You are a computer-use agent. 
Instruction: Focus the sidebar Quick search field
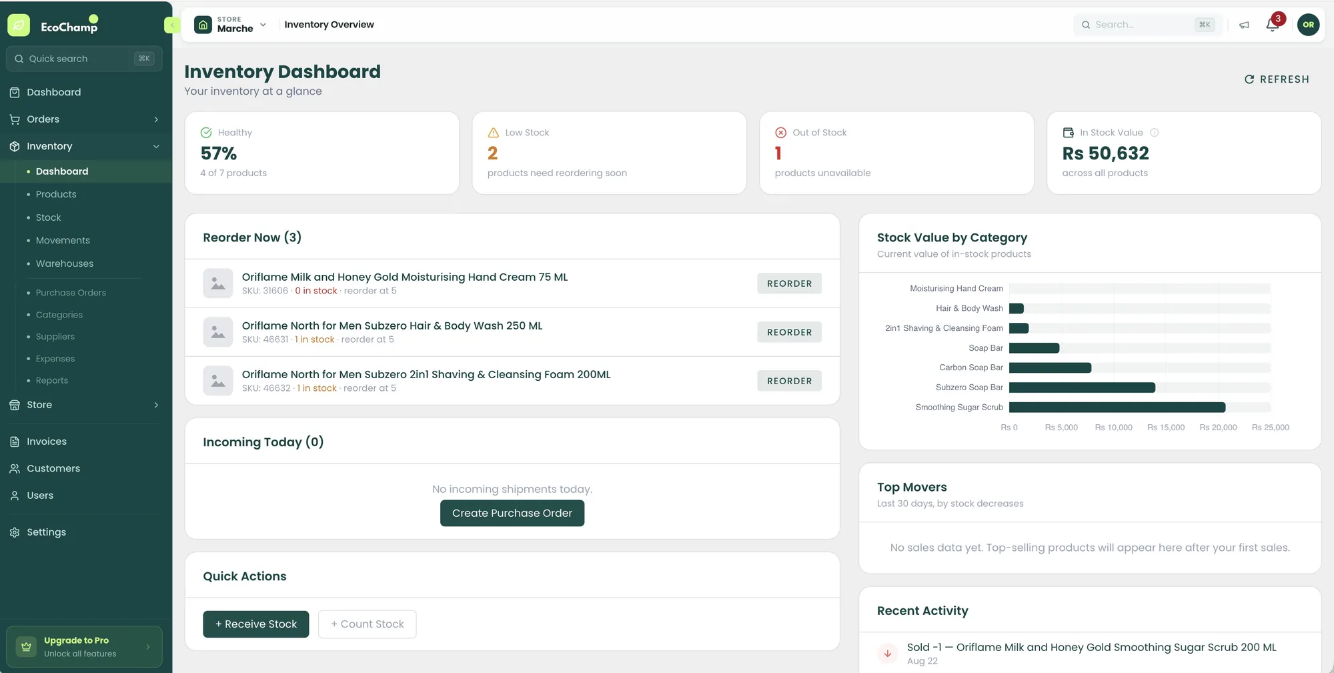point(84,59)
